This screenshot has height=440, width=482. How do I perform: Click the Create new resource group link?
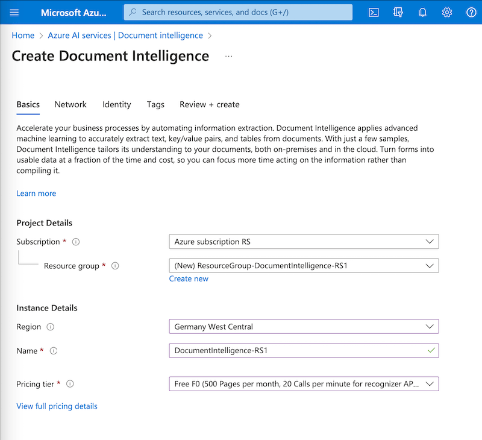click(x=189, y=278)
